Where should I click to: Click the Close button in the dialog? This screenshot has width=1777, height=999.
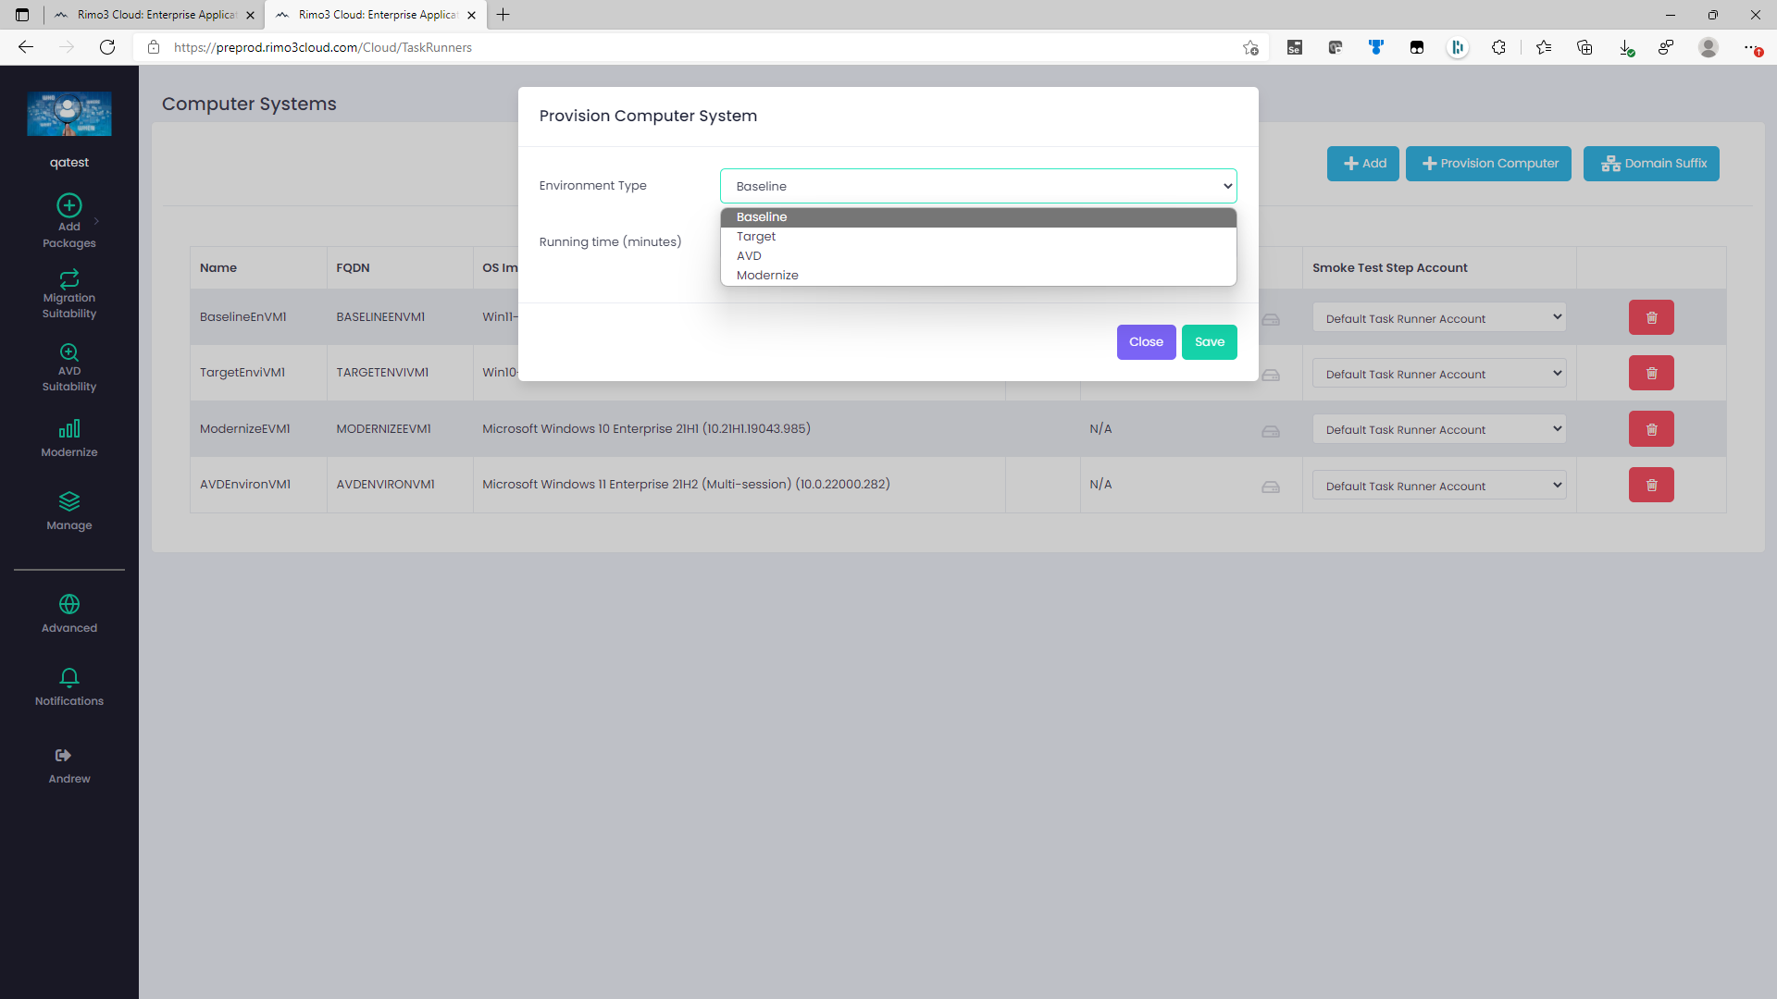[1146, 342]
